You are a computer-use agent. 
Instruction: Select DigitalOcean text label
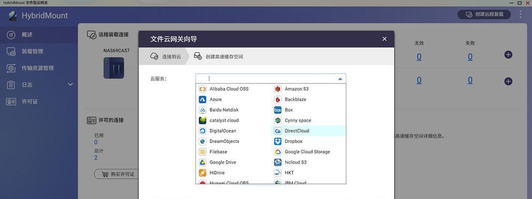[x=223, y=131]
